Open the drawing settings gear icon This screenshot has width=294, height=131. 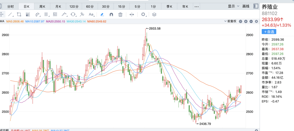143,14
